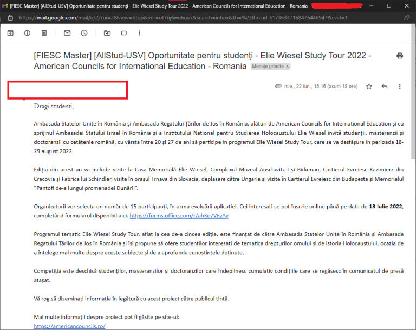Star this message

[x=369, y=87]
